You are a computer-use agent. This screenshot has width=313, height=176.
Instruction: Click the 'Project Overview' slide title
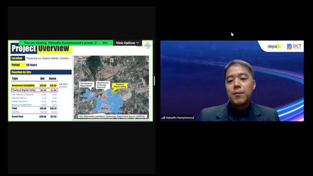pos(41,49)
